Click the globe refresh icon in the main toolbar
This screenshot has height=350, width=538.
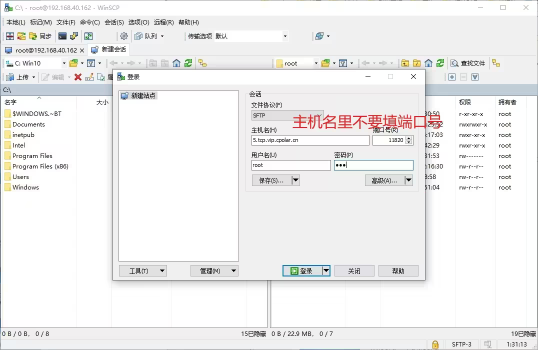coord(319,36)
